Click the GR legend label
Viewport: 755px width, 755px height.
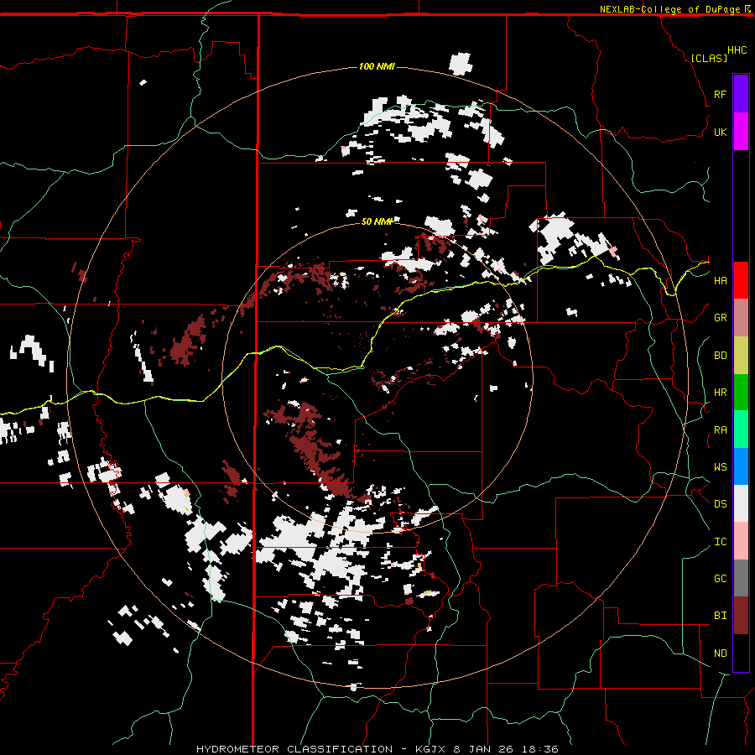coord(720,318)
